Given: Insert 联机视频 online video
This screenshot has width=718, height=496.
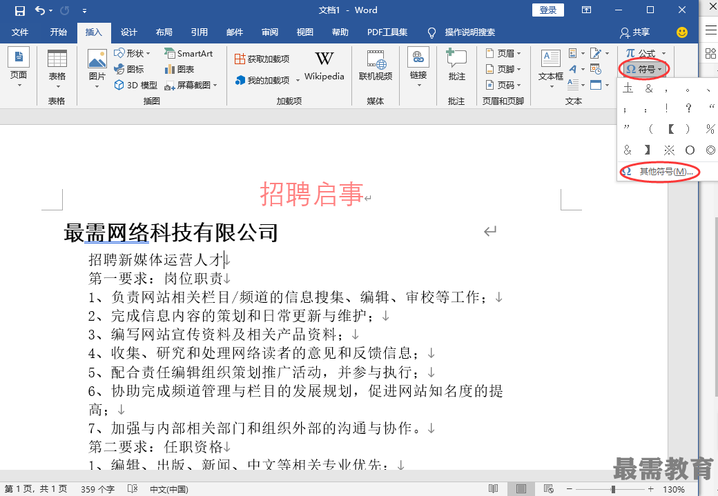Looking at the screenshot, I should pyautogui.click(x=376, y=66).
